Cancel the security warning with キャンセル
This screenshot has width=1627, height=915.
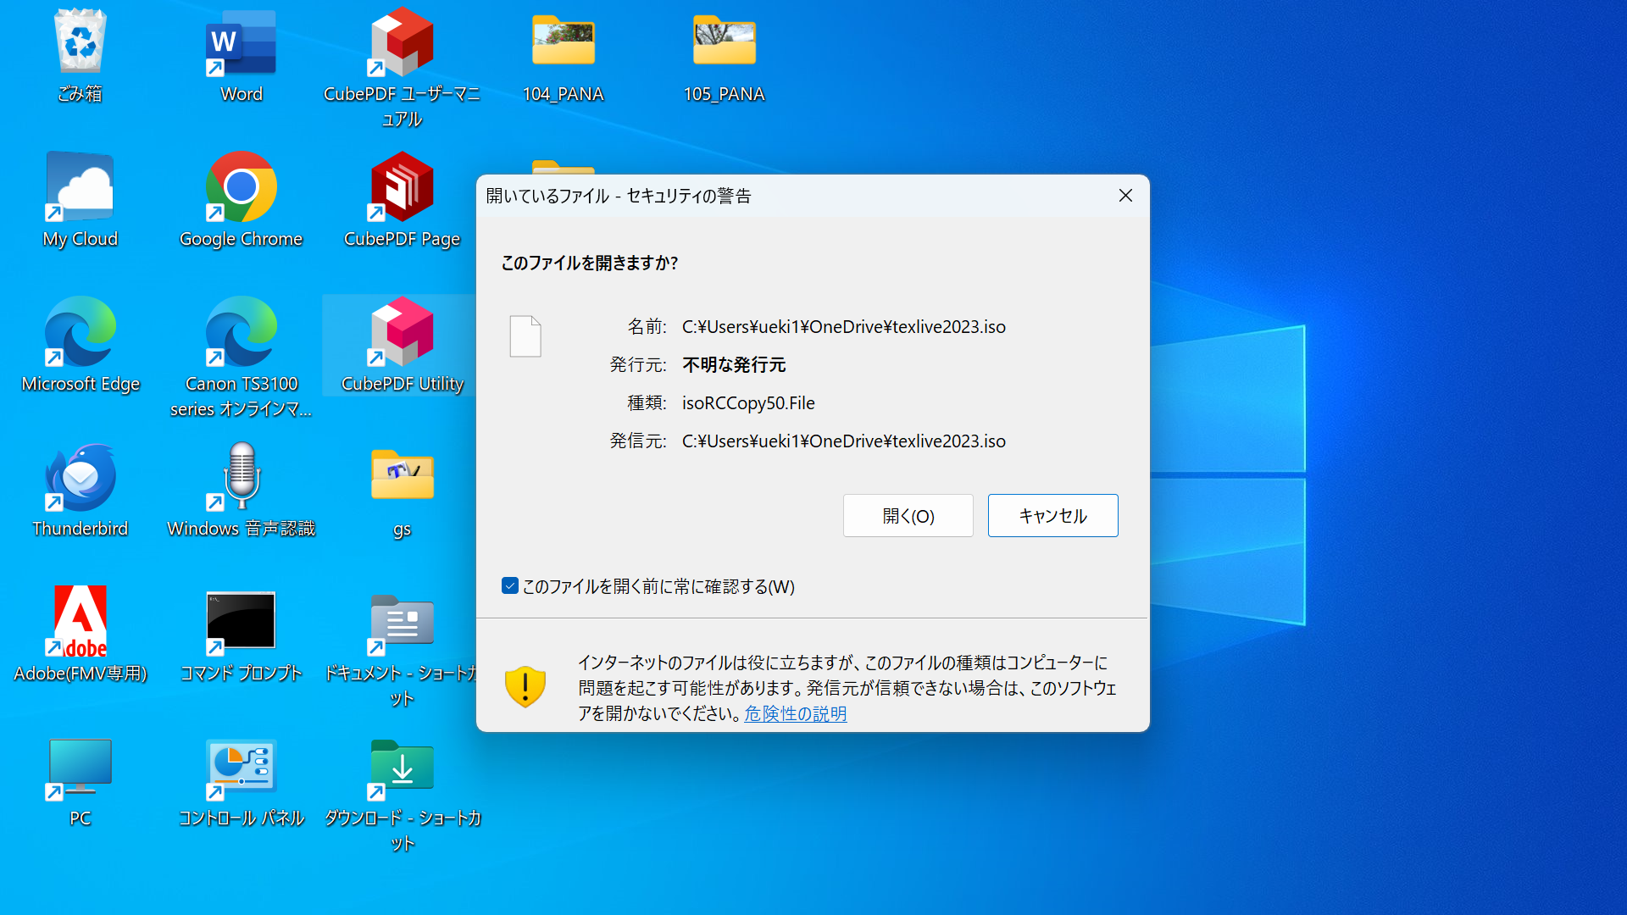click(1052, 515)
